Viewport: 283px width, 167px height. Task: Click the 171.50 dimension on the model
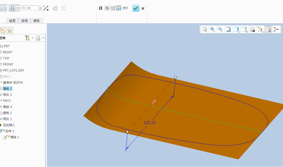point(150,123)
